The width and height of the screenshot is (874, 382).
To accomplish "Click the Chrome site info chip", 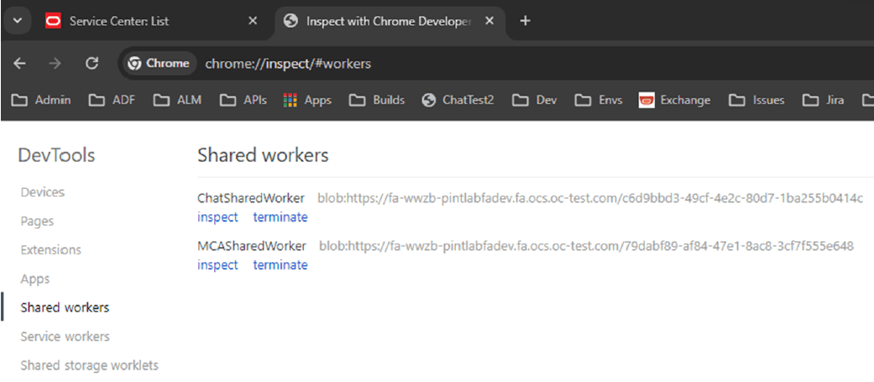I will pyautogui.click(x=159, y=64).
